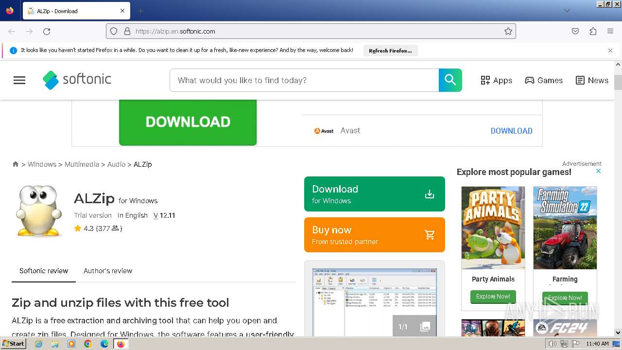Click the Farming Simulator 22 image
This screenshot has height=350, width=622.
coord(565,228)
